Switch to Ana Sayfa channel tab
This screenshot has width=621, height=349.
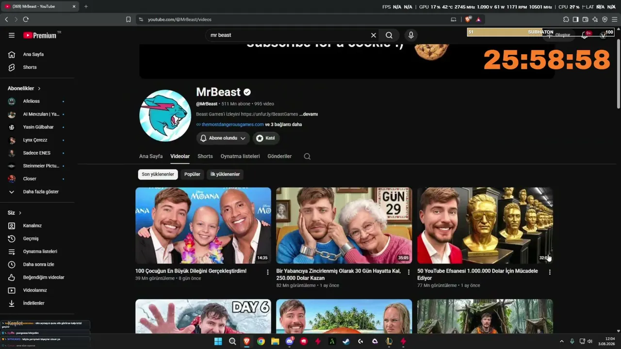coord(151,156)
